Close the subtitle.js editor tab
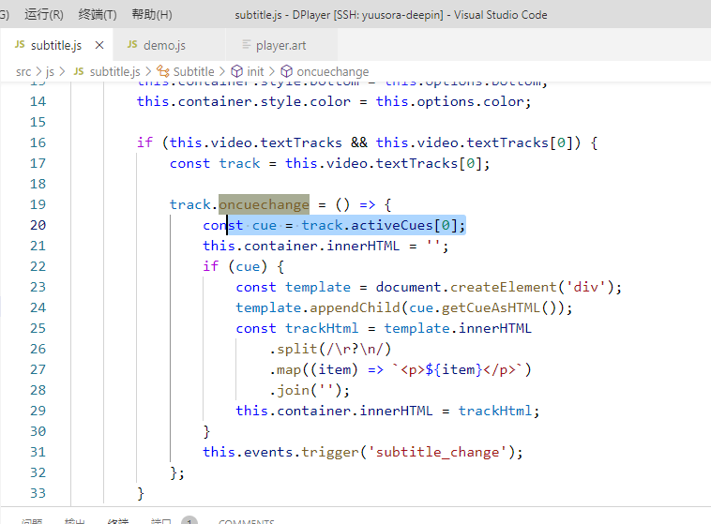Screen dimensions: 711x524 (99, 45)
